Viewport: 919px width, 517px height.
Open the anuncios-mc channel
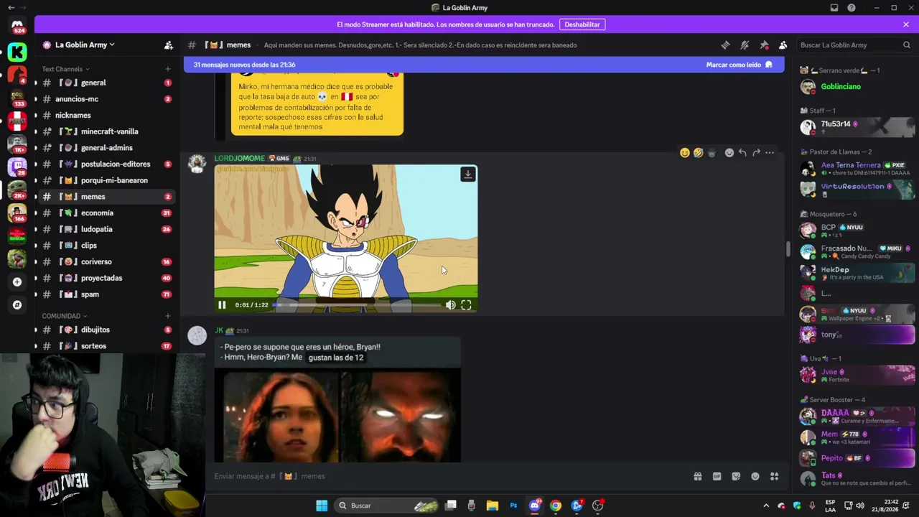(104, 99)
